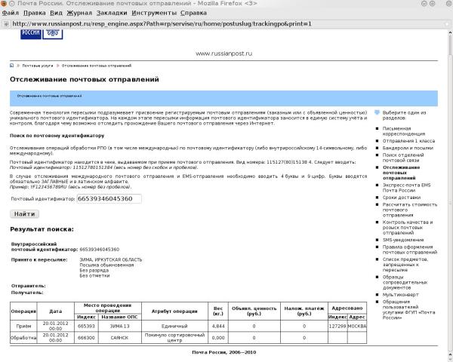Open SMS-уведомление sidebar link

click(403, 240)
